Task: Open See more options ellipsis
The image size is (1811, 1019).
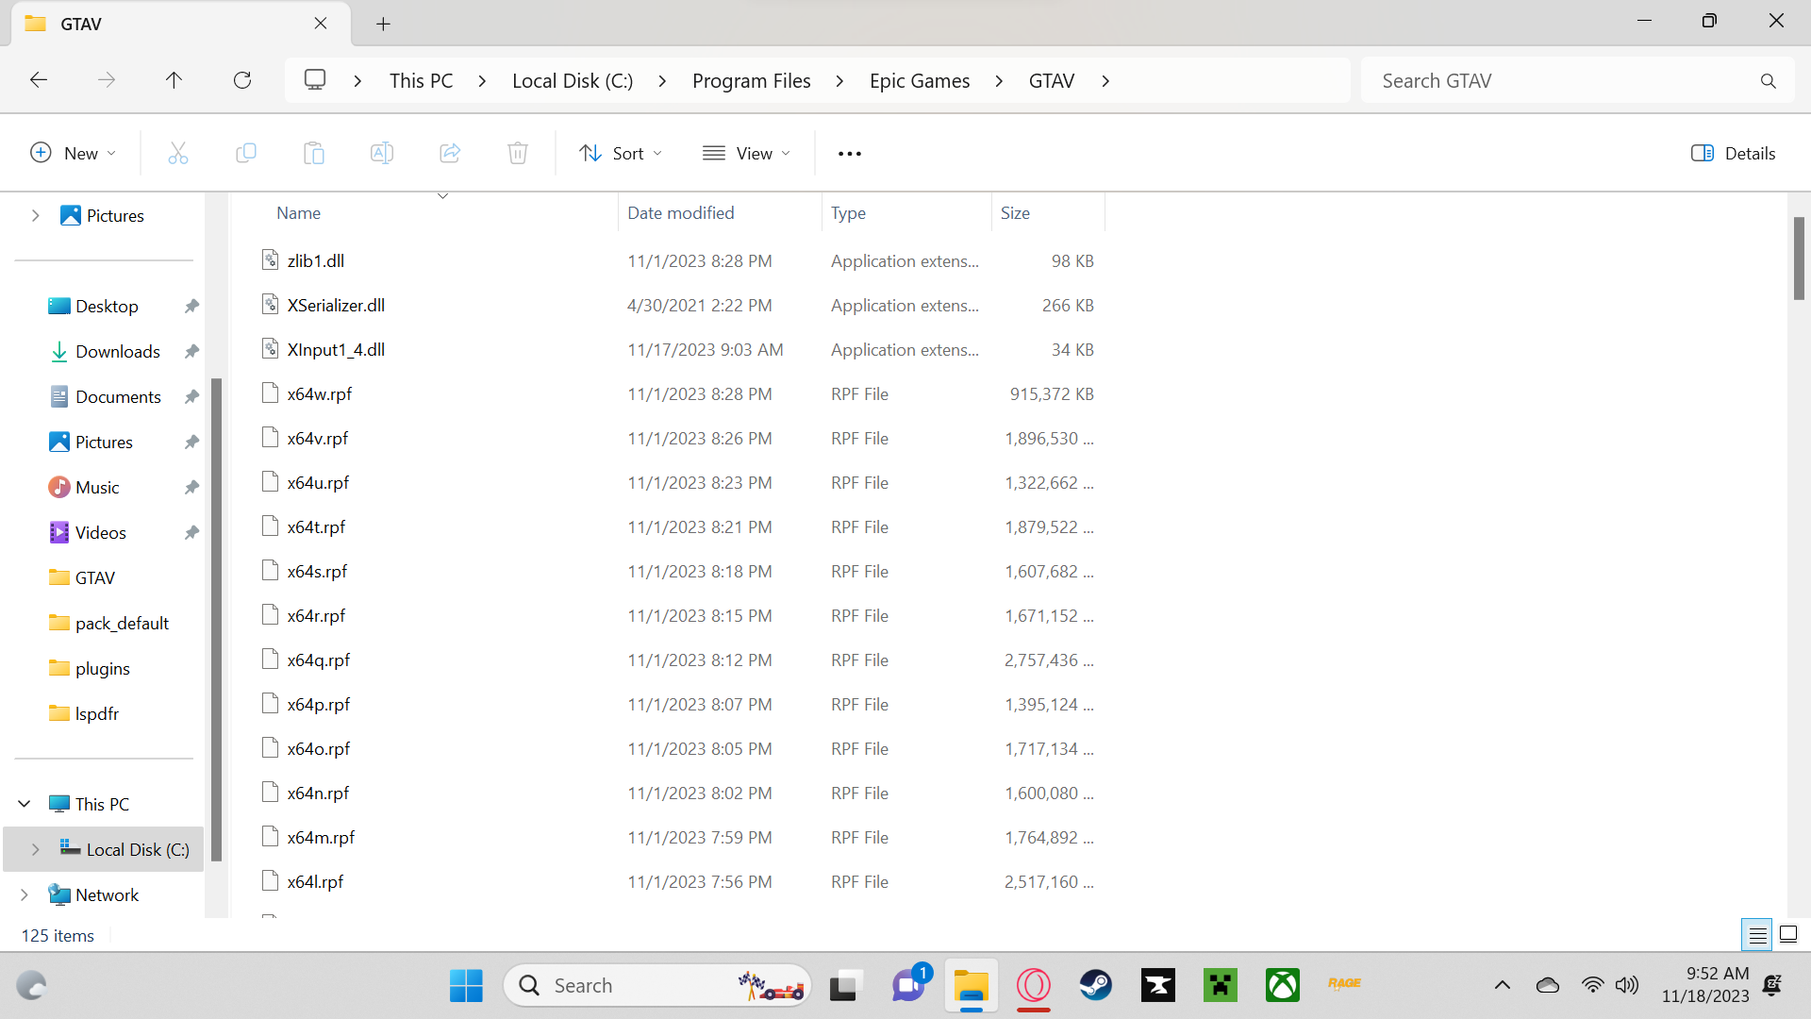Action: click(849, 153)
